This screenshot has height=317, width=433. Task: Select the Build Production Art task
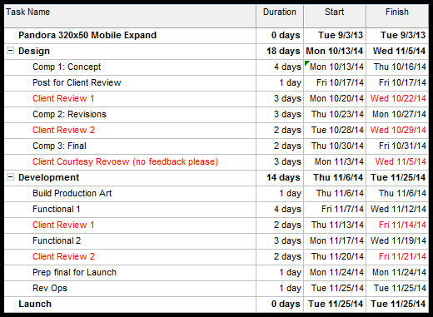(x=72, y=193)
